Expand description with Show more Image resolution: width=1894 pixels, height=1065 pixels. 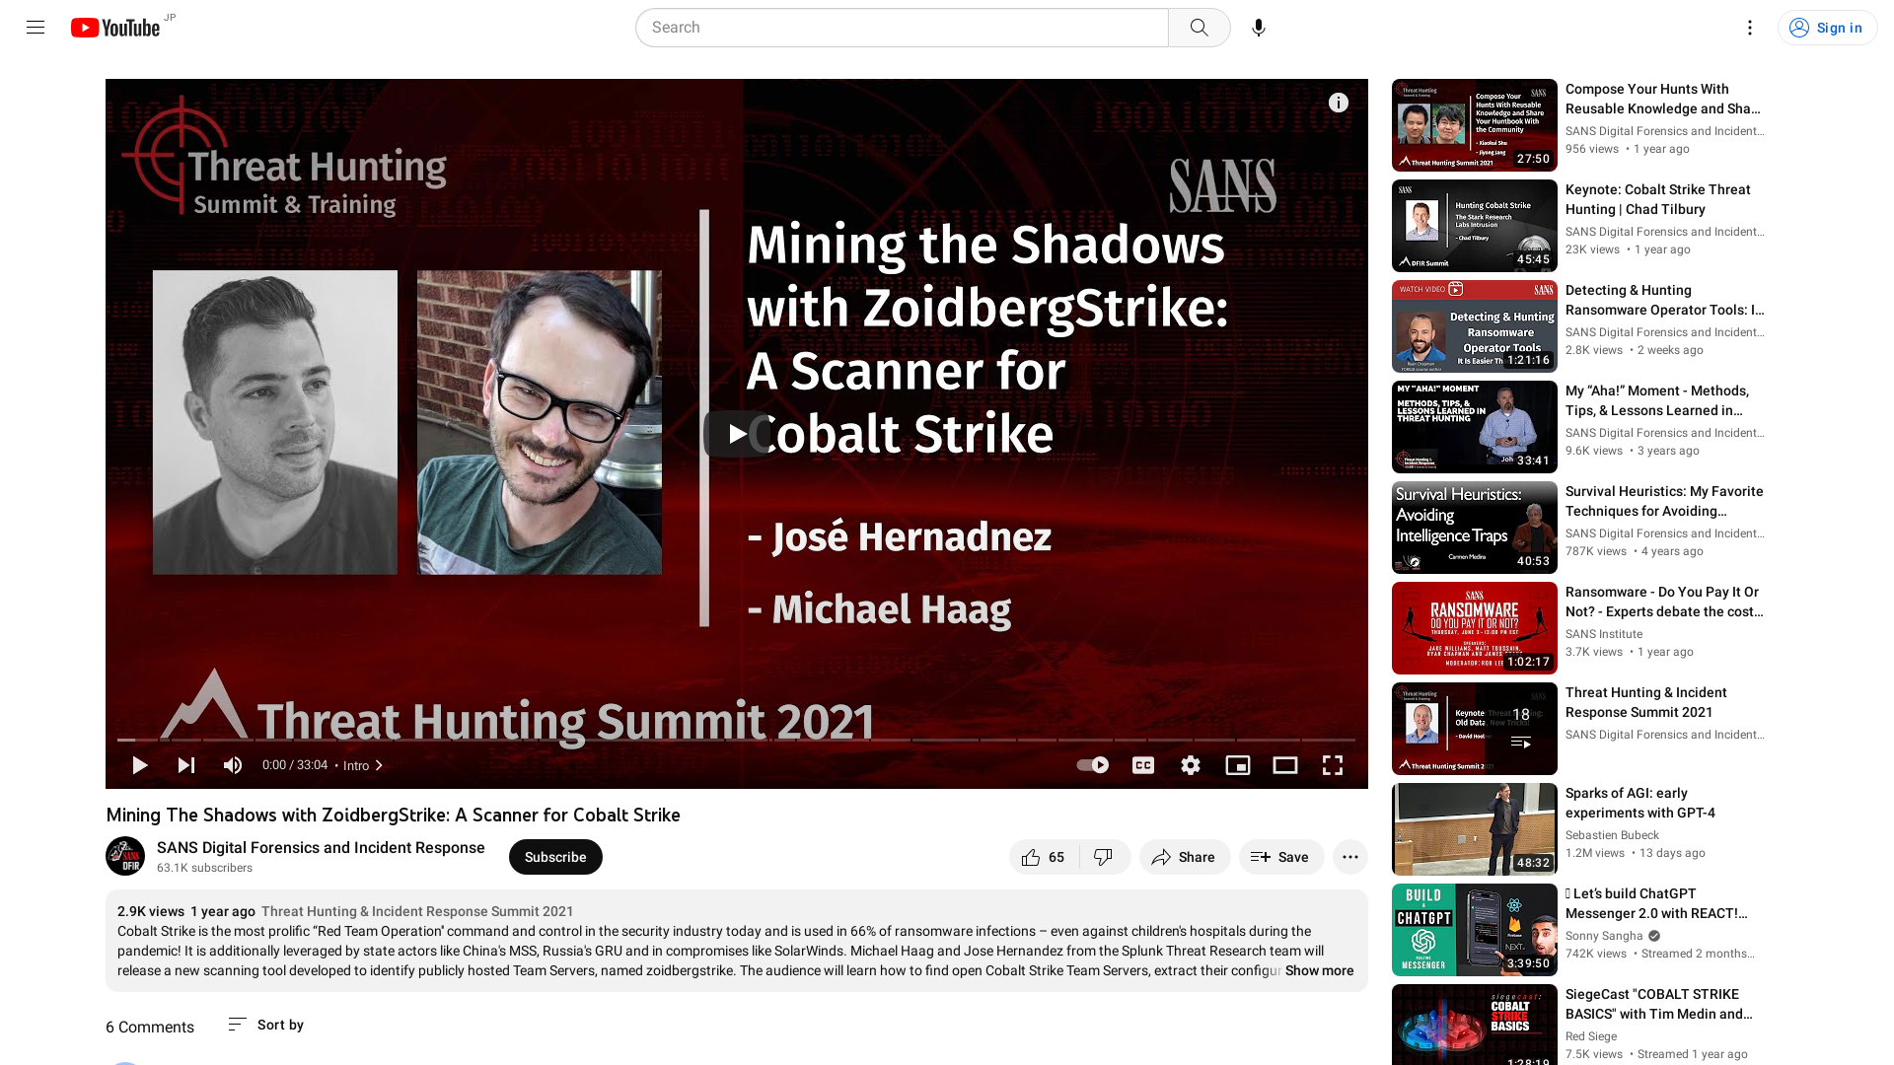(x=1319, y=970)
